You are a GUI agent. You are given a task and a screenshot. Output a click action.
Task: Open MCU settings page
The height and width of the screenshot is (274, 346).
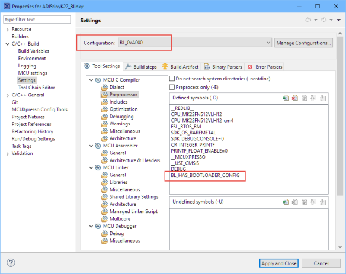(x=33, y=73)
